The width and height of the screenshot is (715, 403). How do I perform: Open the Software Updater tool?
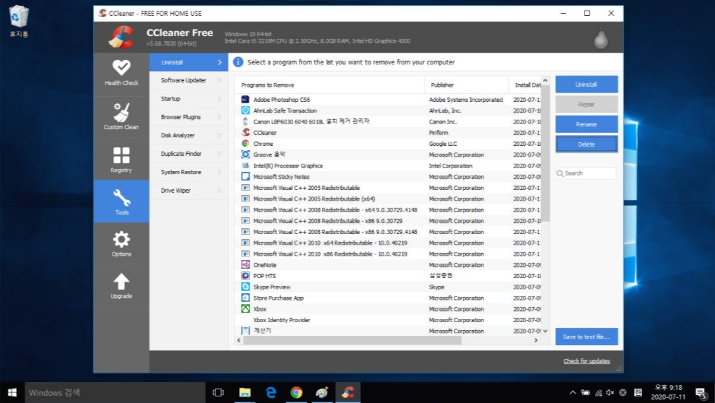[189, 80]
